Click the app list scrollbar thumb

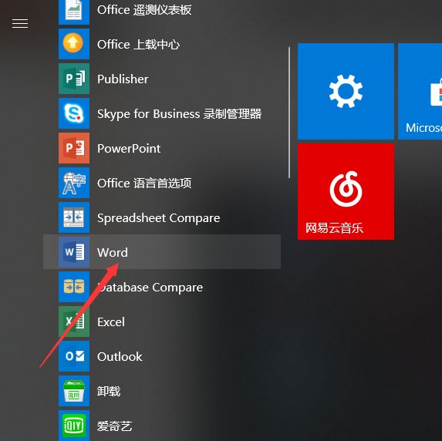[x=289, y=113]
